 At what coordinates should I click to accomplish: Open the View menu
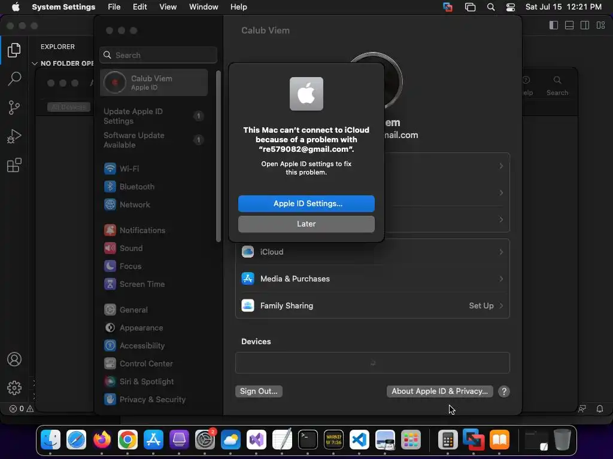(168, 7)
